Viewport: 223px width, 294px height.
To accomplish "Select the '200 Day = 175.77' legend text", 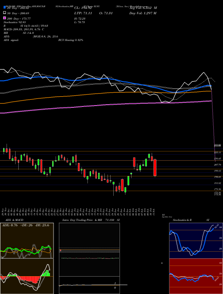I will coord(19,19).
